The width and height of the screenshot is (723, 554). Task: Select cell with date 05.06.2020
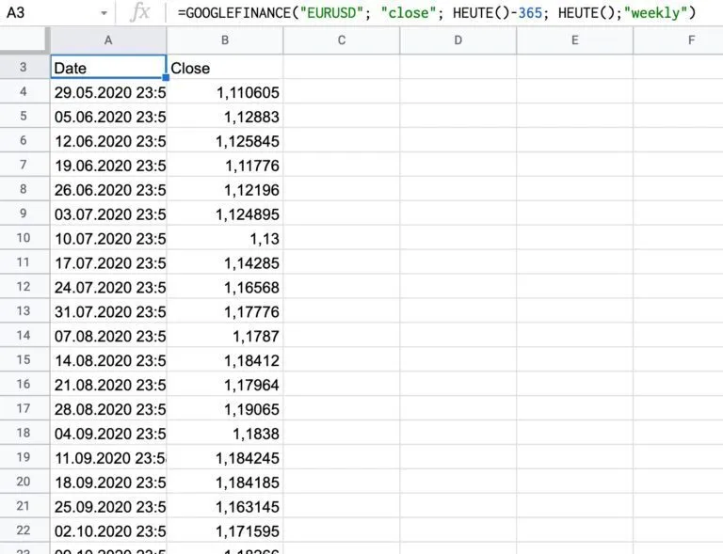(x=108, y=116)
